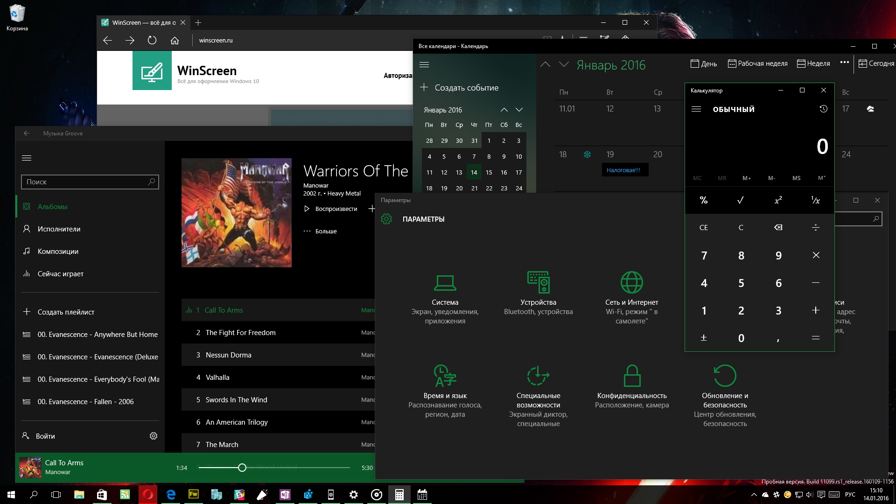Open Устройства in Параметры
Viewport: 896px width, 504px height.
(x=538, y=294)
